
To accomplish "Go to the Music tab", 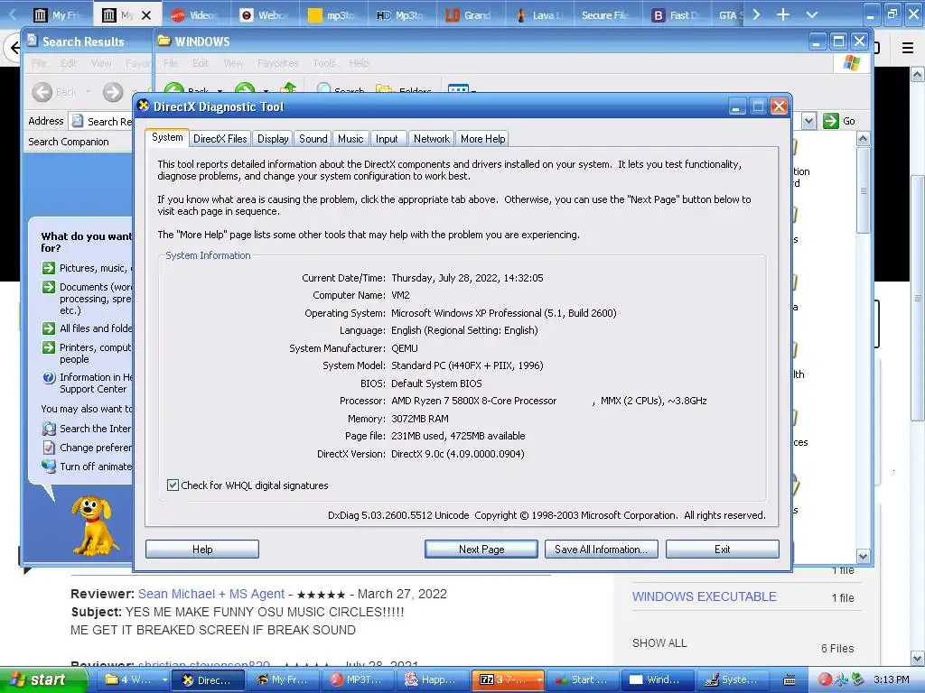I will 350,138.
